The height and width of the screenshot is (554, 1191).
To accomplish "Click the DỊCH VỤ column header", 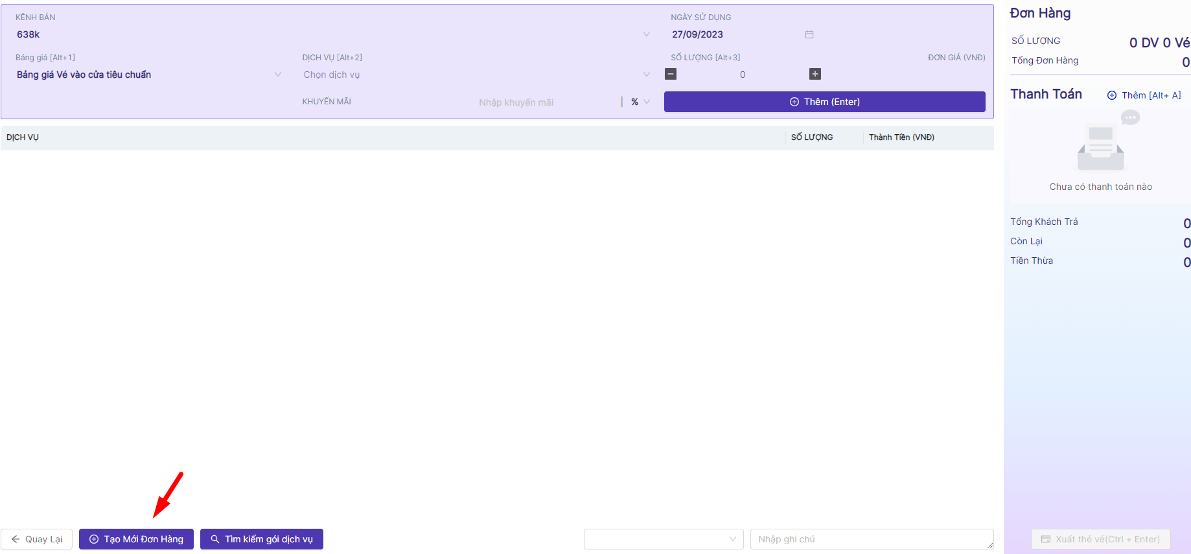I will [23, 137].
